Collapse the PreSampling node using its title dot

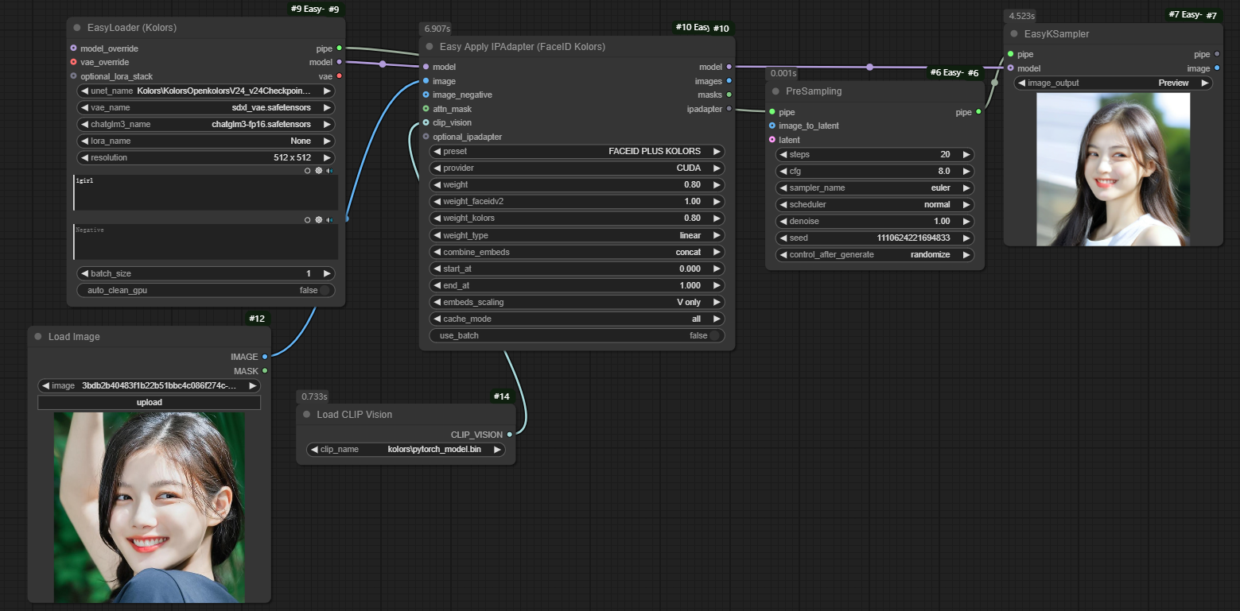775,91
